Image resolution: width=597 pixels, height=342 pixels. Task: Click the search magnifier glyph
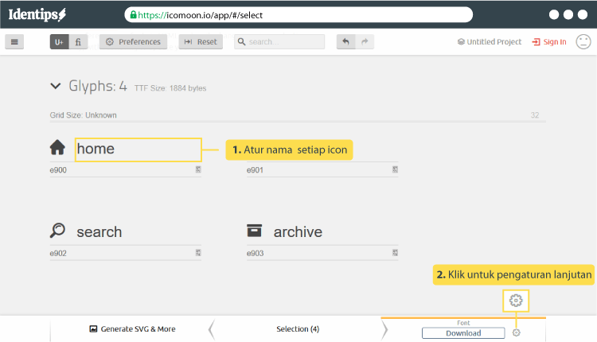click(x=57, y=231)
